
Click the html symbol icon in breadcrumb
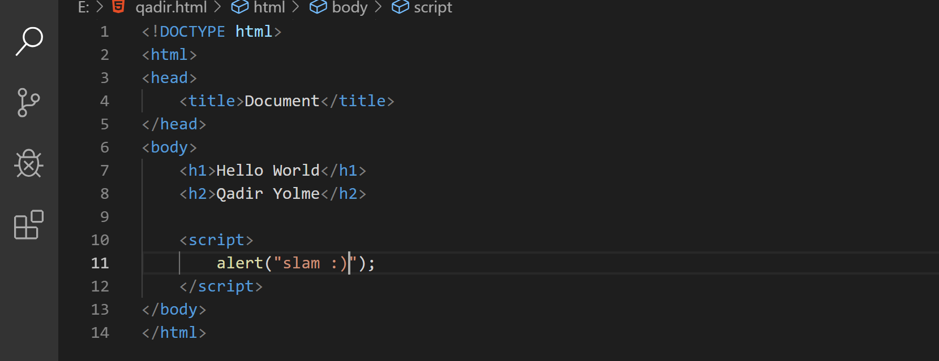click(240, 7)
